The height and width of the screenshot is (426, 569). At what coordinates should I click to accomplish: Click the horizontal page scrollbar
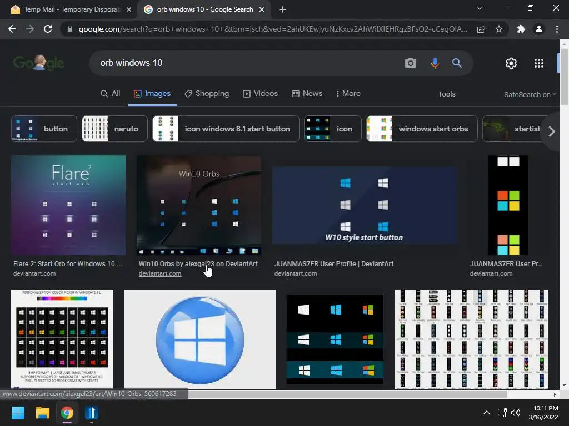click(x=347, y=394)
